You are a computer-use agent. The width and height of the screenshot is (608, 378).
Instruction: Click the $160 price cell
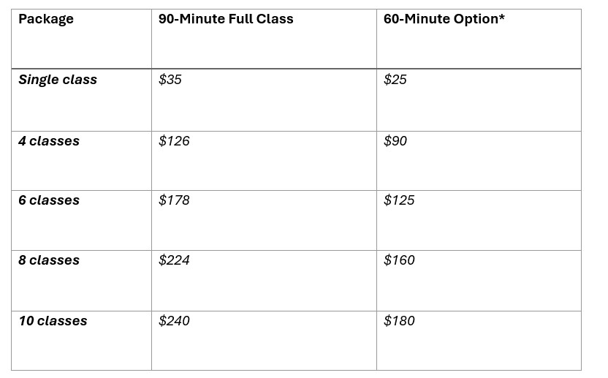(x=399, y=260)
